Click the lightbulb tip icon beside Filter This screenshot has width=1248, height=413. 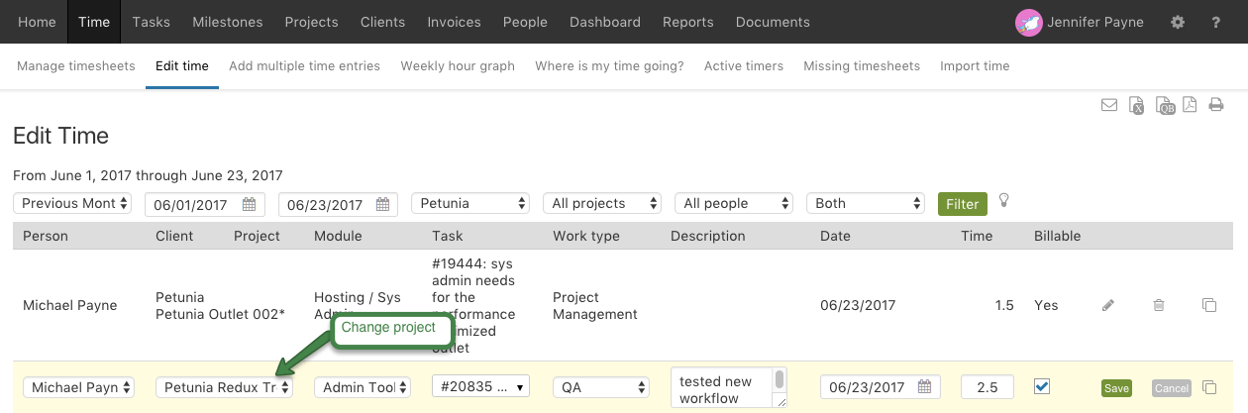click(x=1004, y=201)
